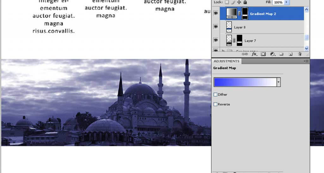This screenshot has height=173, width=324.
Task: Click the layers list scroll down arrow
Action: (x=306, y=48)
